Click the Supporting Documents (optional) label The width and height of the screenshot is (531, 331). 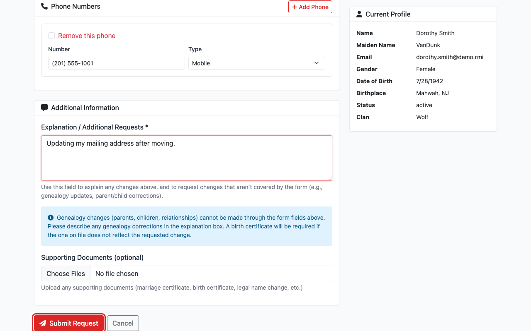tap(92, 257)
